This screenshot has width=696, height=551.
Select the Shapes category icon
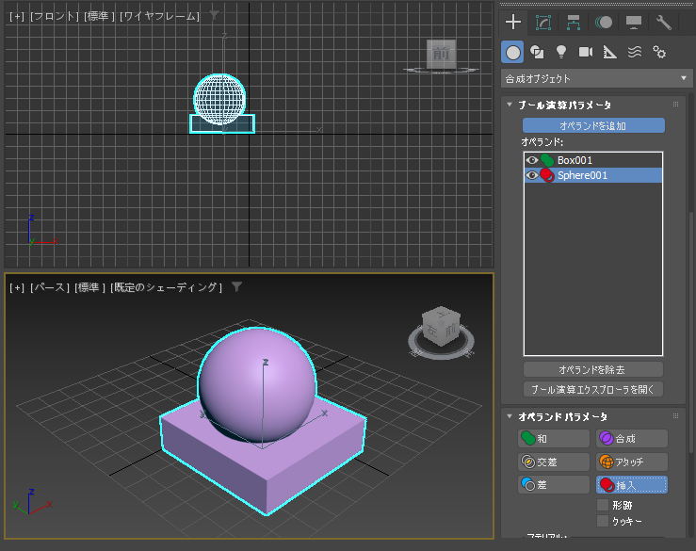click(x=537, y=53)
